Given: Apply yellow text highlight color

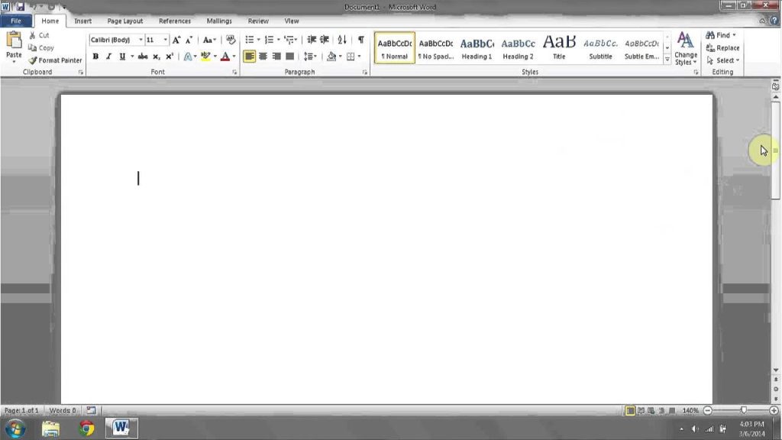Looking at the screenshot, I should pyautogui.click(x=206, y=56).
